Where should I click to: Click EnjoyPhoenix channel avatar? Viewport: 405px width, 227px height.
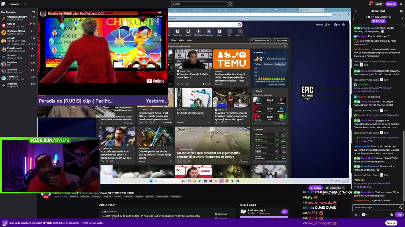tap(3, 49)
